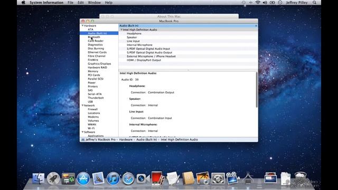Launch Launchpad rocket icon in Dock
This screenshot has width=338, height=190.
[53, 178]
